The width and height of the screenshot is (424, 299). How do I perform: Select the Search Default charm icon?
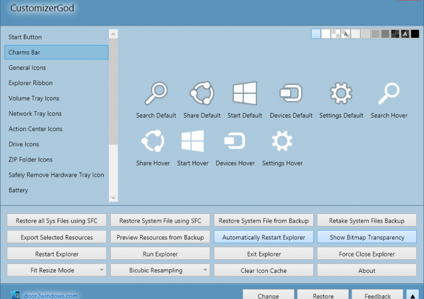point(156,93)
